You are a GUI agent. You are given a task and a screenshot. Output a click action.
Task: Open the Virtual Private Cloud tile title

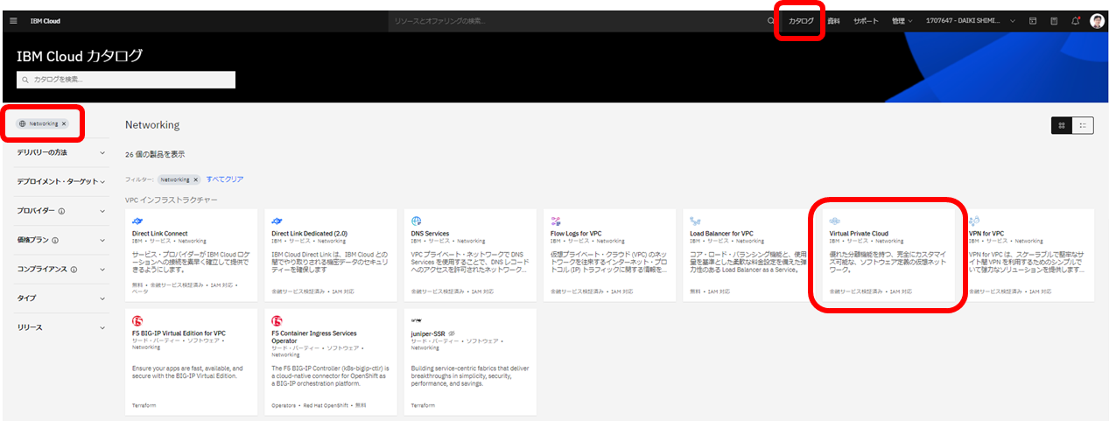[859, 234]
